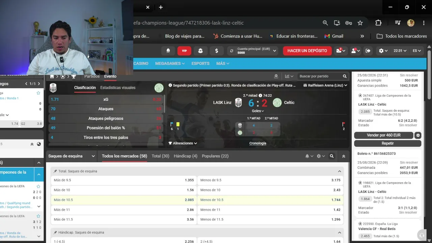Click Vender por 460 EUR
Viewport: 432px width, 243px height.
click(384, 135)
